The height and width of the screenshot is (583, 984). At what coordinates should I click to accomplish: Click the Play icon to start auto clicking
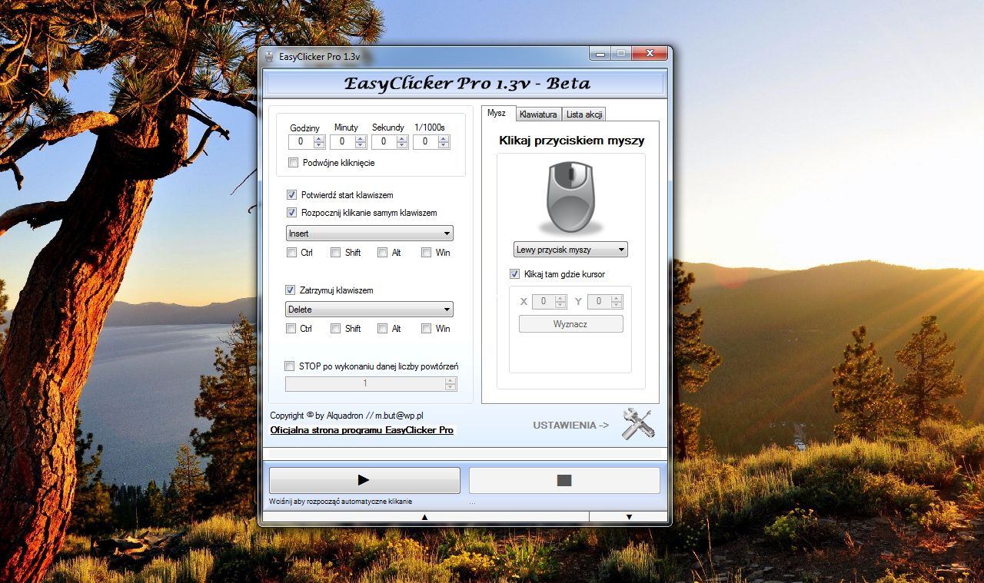click(x=364, y=479)
